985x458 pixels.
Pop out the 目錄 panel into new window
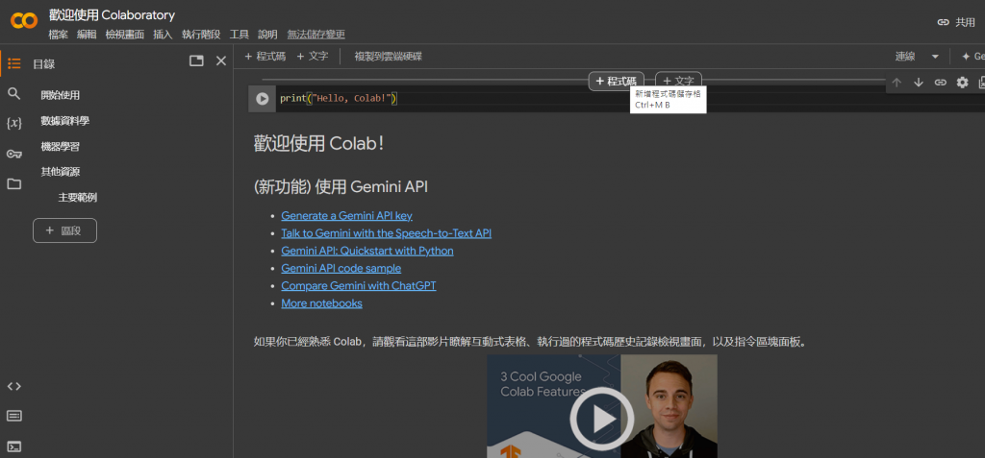[x=196, y=60]
